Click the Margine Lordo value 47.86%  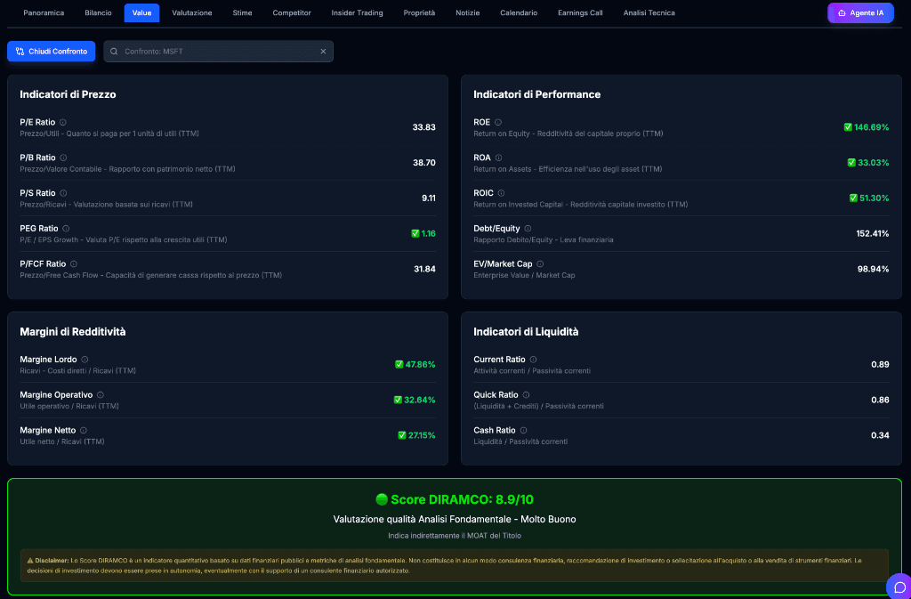pos(420,364)
